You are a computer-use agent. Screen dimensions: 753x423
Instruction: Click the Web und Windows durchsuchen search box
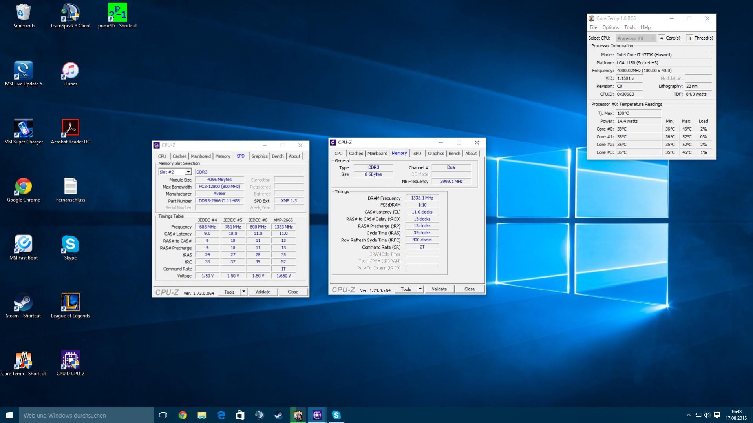[x=86, y=415]
